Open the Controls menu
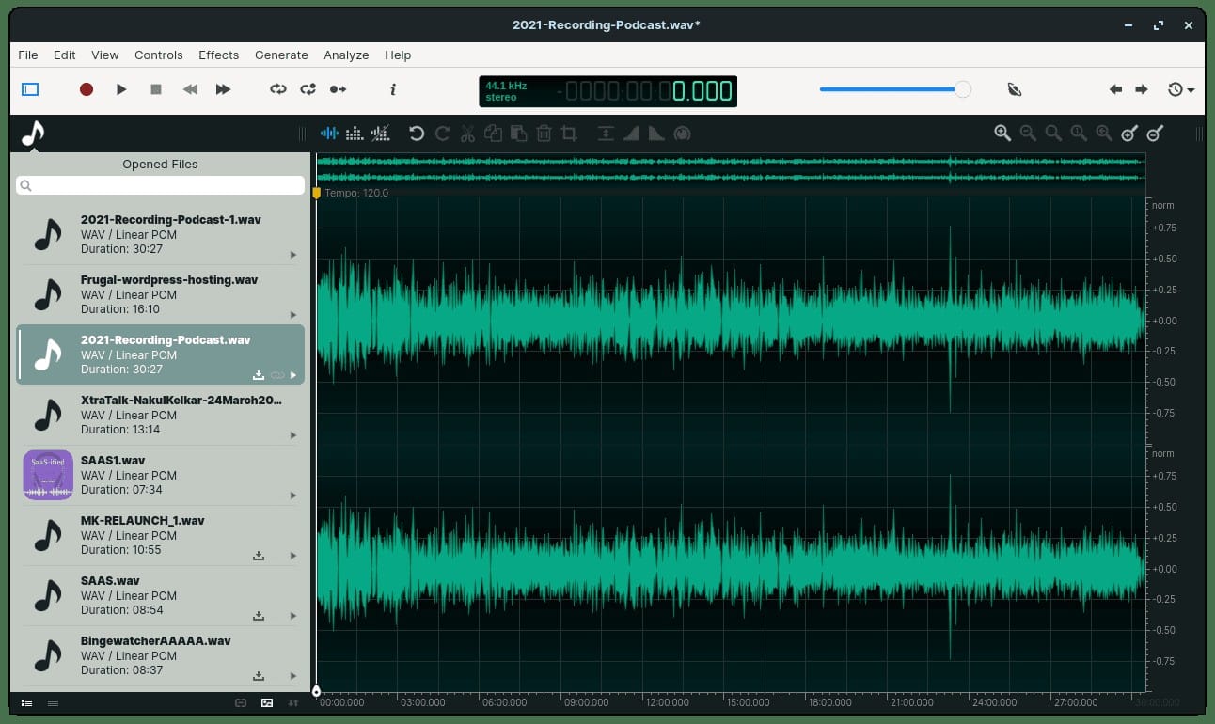The width and height of the screenshot is (1215, 724). click(x=159, y=55)
